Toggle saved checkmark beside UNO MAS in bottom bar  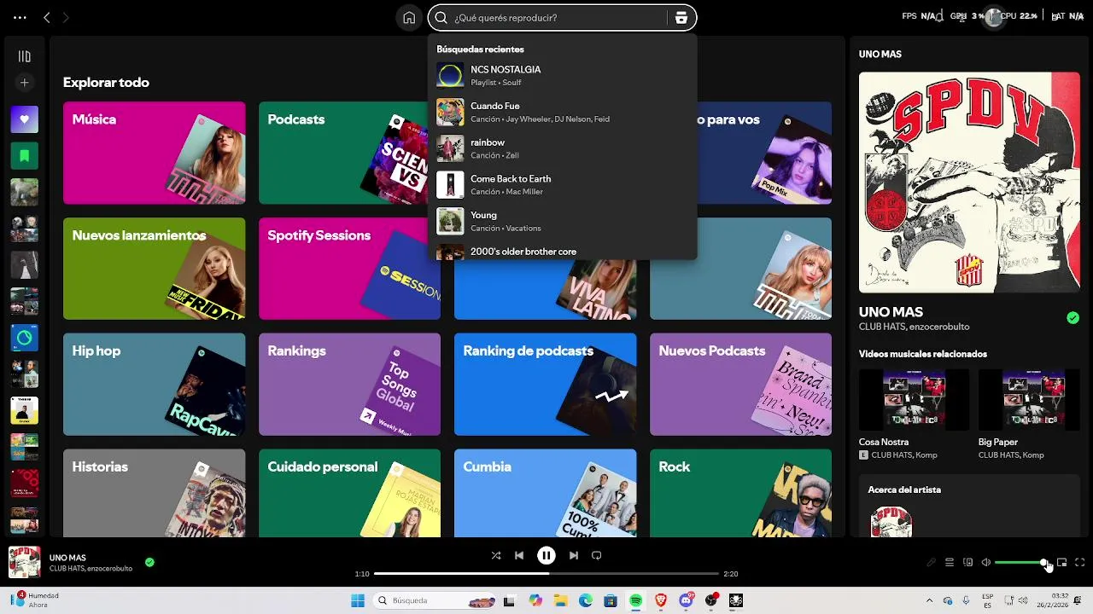click(x=149, y=562)
